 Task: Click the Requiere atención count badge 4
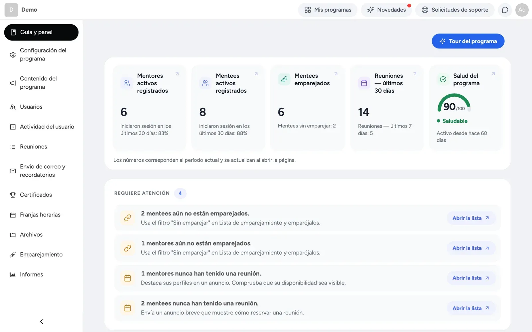point(180,193)
